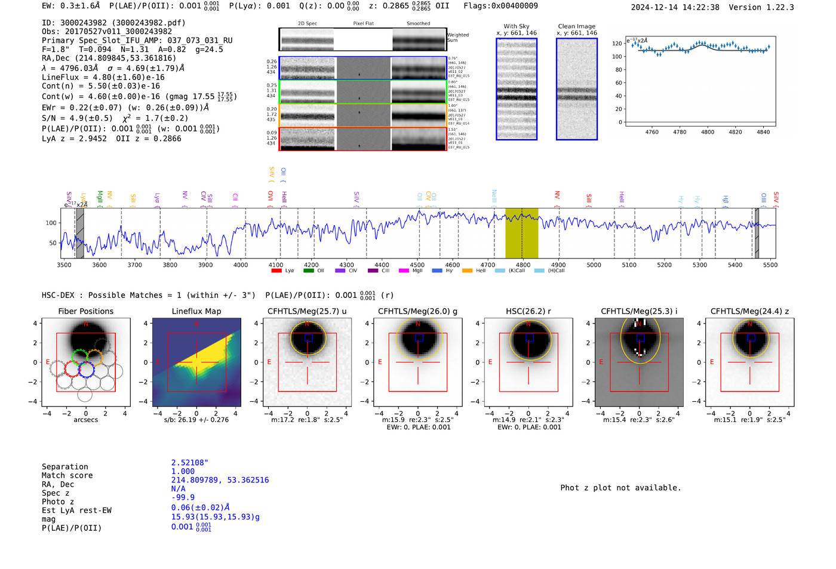Viewport: 836px width, 569px height.
Task: Open the CFHTLS/Meg(25.3) i cutout
Action: (x=639, y=362)
